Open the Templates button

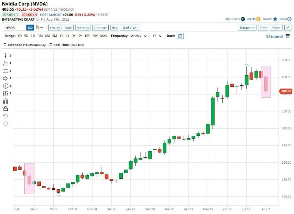point(247,28)
